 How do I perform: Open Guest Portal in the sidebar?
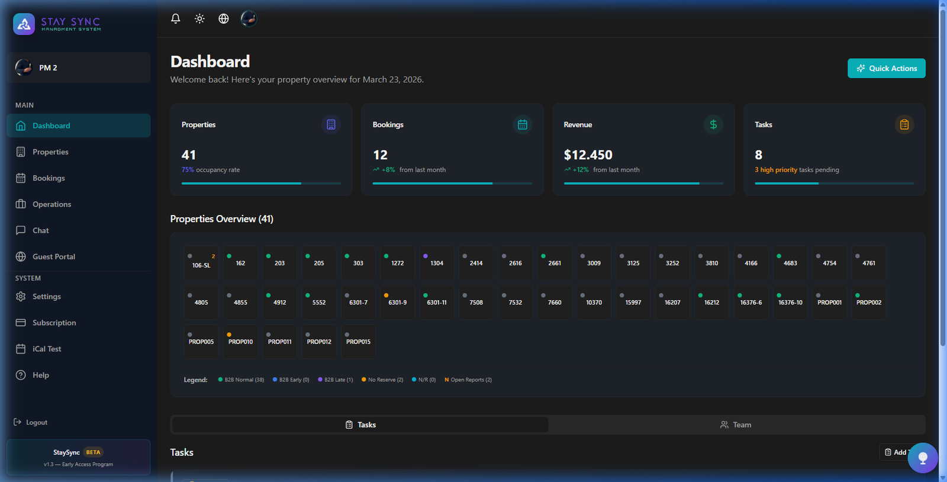click(79, 256)
